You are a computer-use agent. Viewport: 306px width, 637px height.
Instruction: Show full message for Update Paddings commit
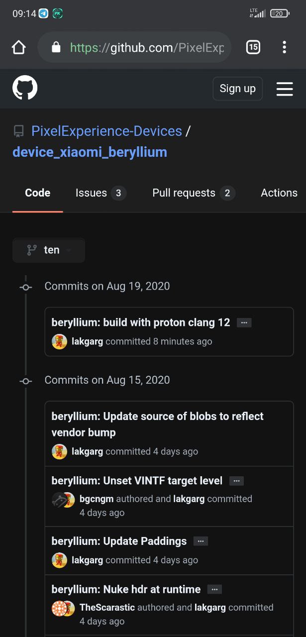click(201, 541)
